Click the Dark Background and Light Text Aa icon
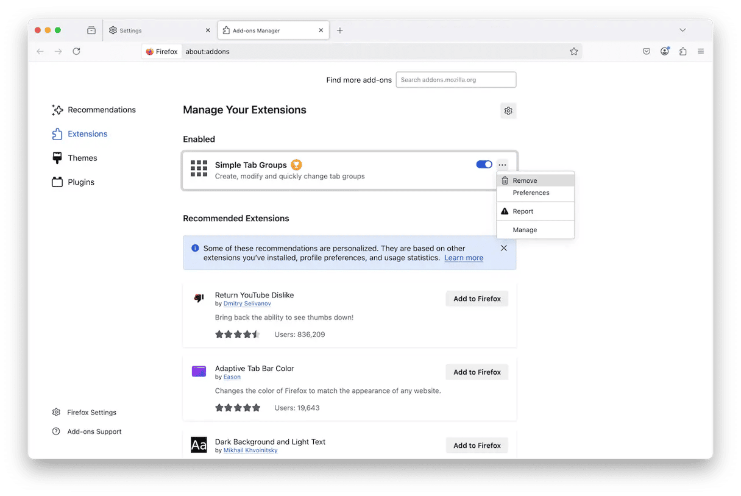Image resolution: width=741 pixels, height=496 pixels. [x=199, y=445]
